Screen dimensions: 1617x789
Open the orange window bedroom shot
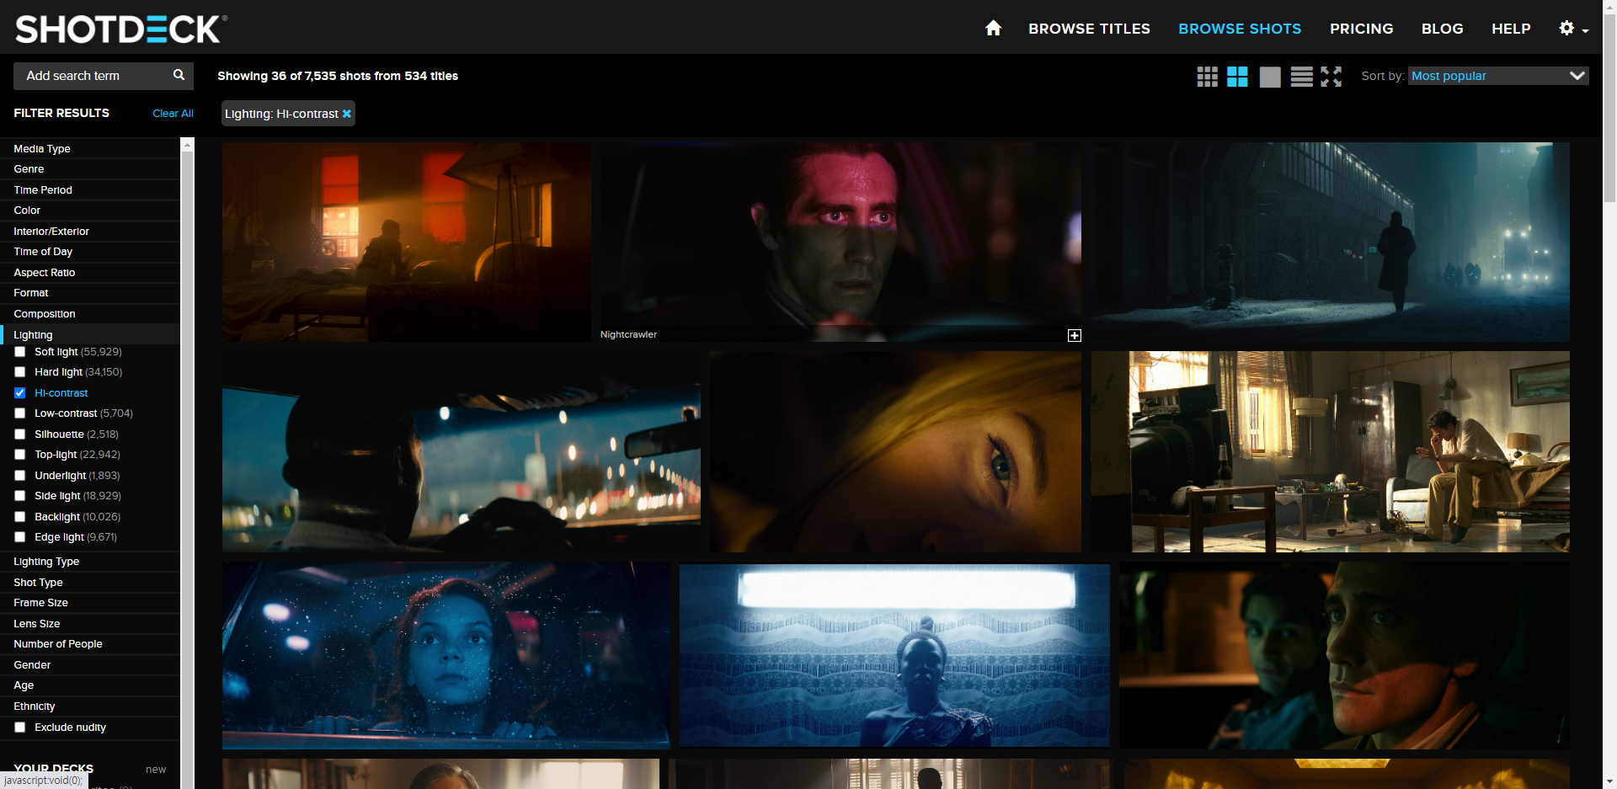pyautogui.click(x=406, y=242)
